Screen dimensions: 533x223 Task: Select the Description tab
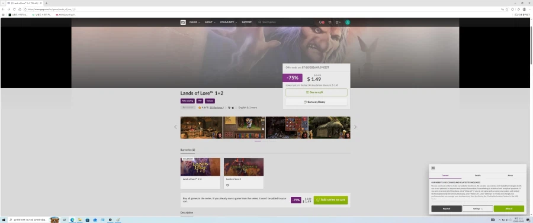187,212
